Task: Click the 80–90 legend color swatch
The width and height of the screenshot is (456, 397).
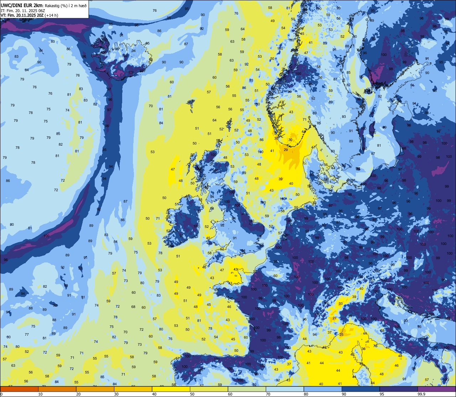Action: [x=323, y=389]
